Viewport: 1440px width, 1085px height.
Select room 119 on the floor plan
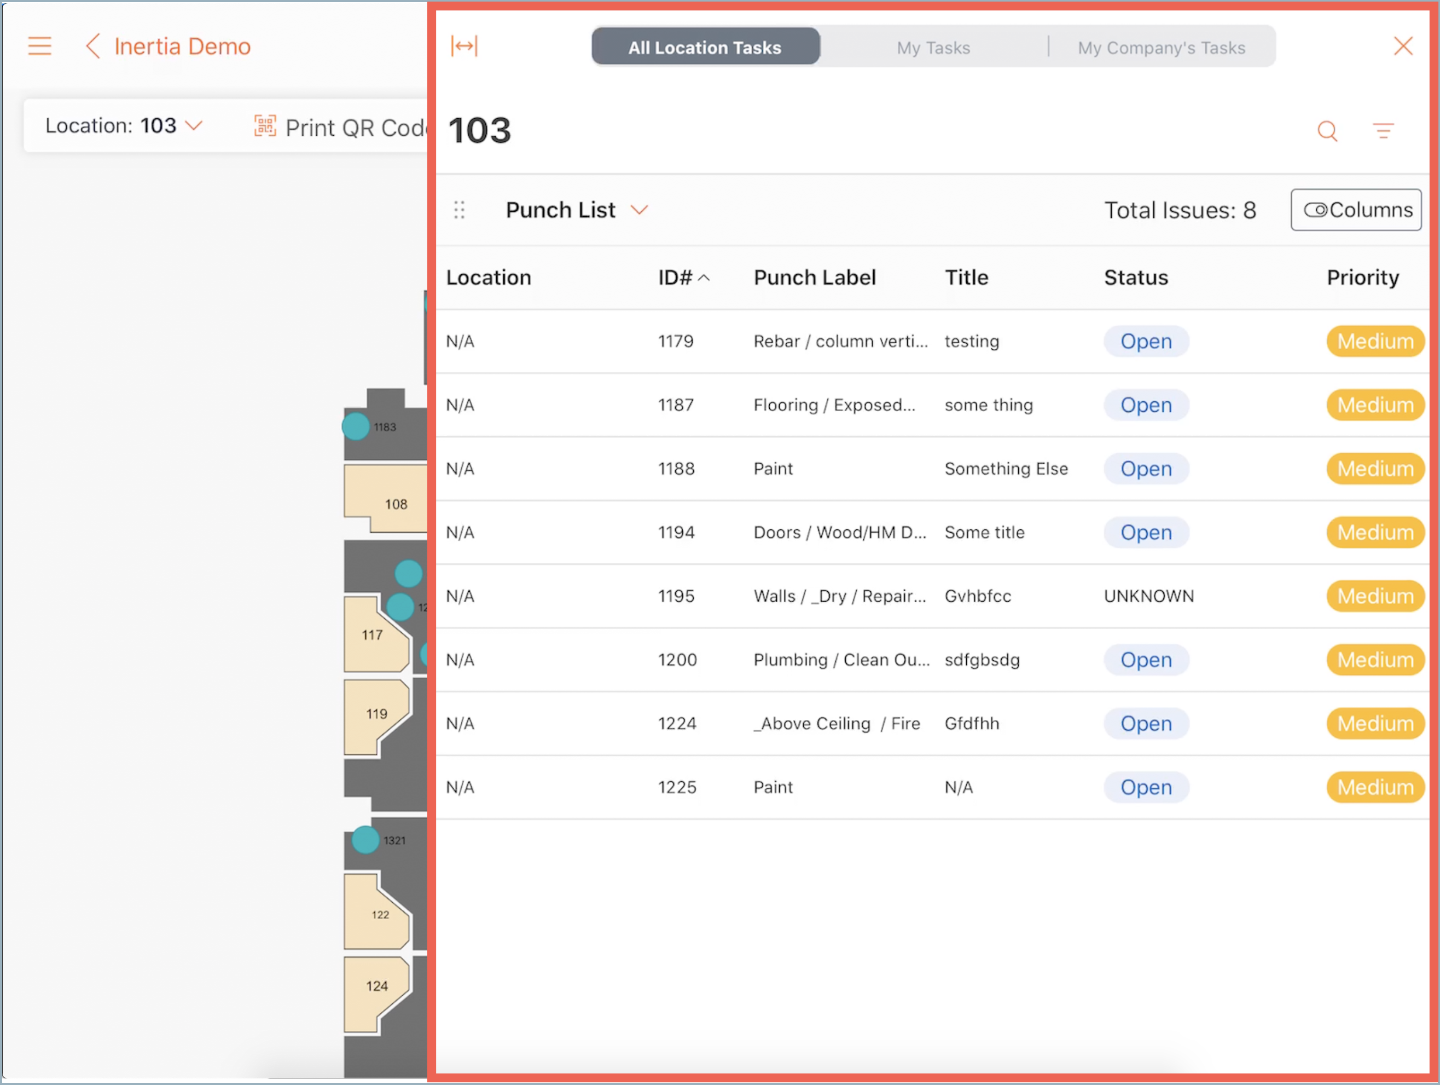(376, 714)
